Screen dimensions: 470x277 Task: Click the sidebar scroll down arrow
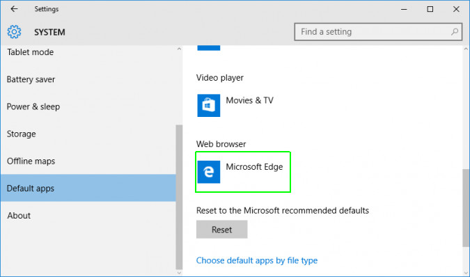pos(179,273)
